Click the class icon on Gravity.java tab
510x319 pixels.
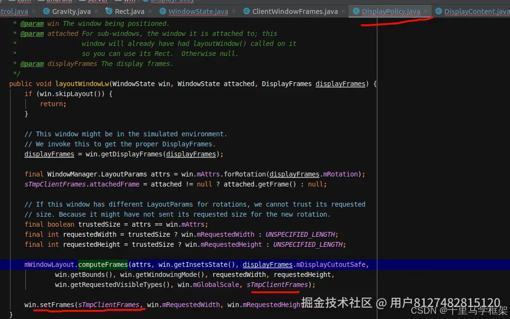point(46,11)
